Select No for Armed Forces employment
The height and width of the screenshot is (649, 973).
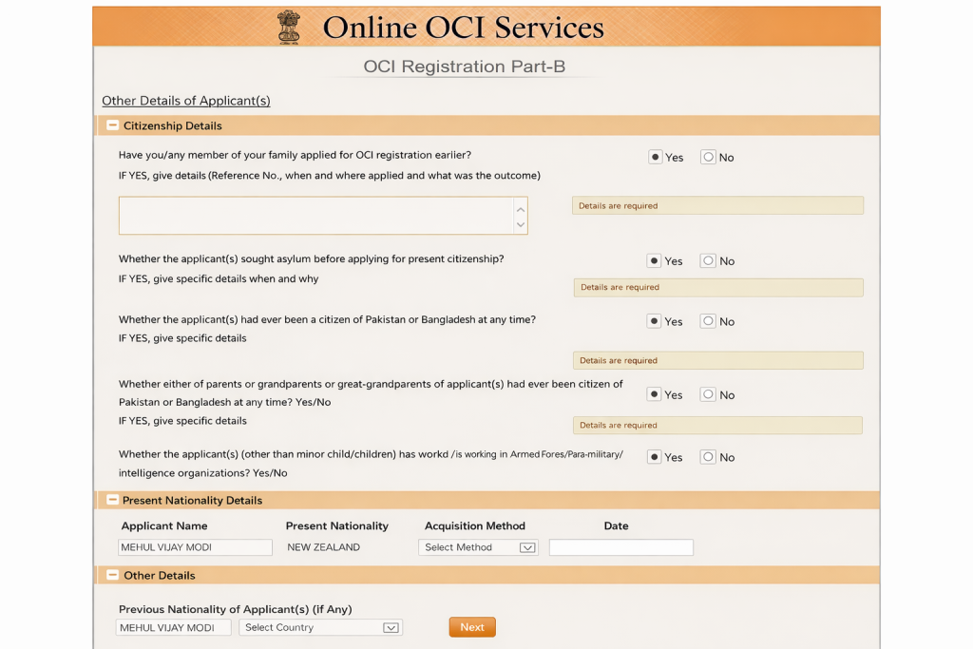[x=708, y=457]
